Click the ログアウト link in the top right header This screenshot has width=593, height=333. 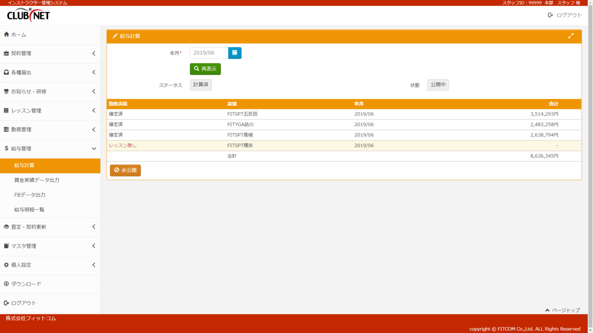(x=565, y=15)
